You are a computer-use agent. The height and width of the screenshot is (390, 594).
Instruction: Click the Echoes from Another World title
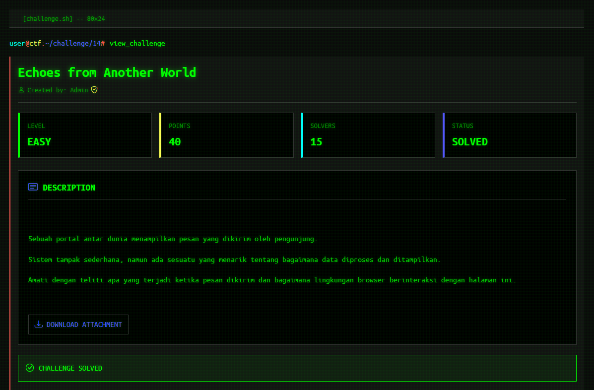[107, 72]
